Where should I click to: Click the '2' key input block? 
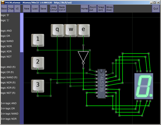click(x=37, y=63)
